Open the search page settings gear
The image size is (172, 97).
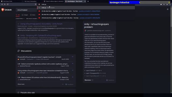[168, 9]
